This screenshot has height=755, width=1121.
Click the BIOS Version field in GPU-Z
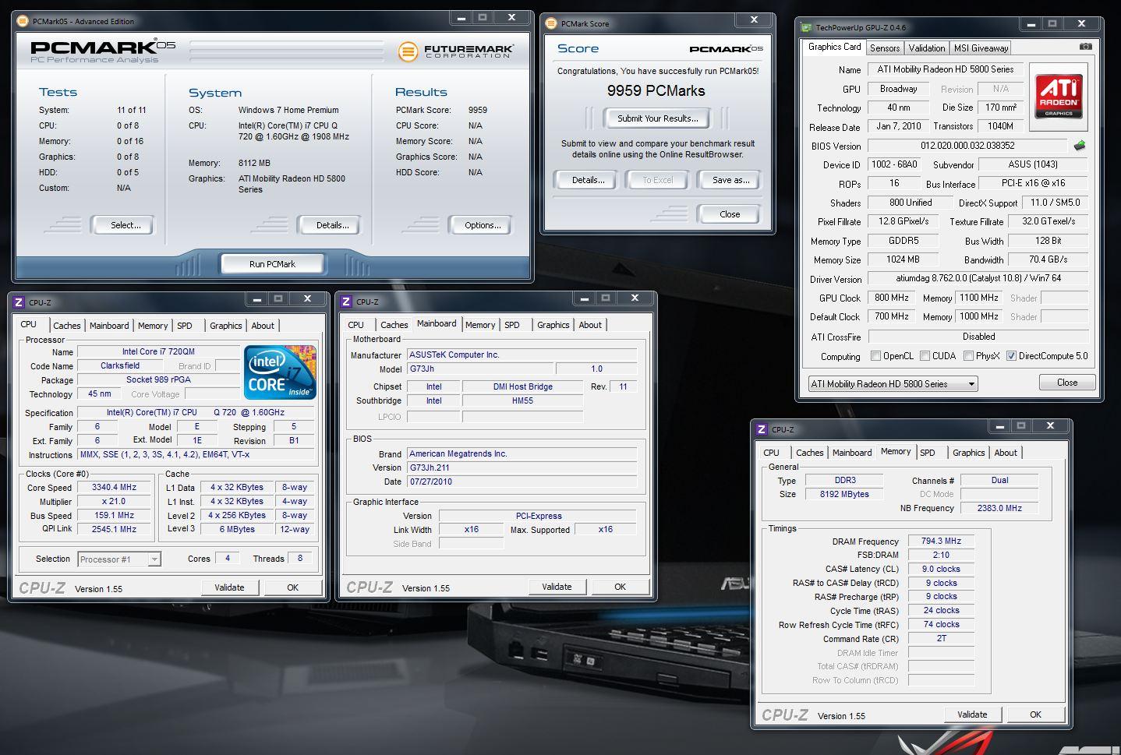[x=967, y=146]
